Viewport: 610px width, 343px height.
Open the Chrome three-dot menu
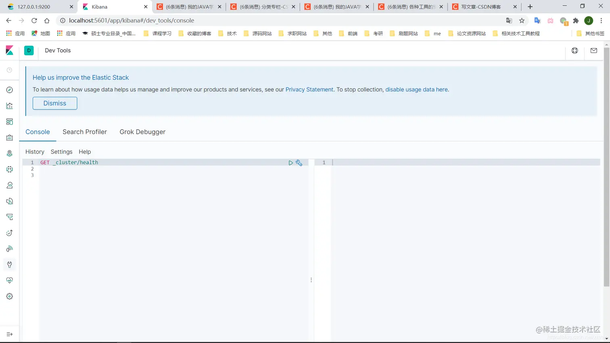pos(601,21)
